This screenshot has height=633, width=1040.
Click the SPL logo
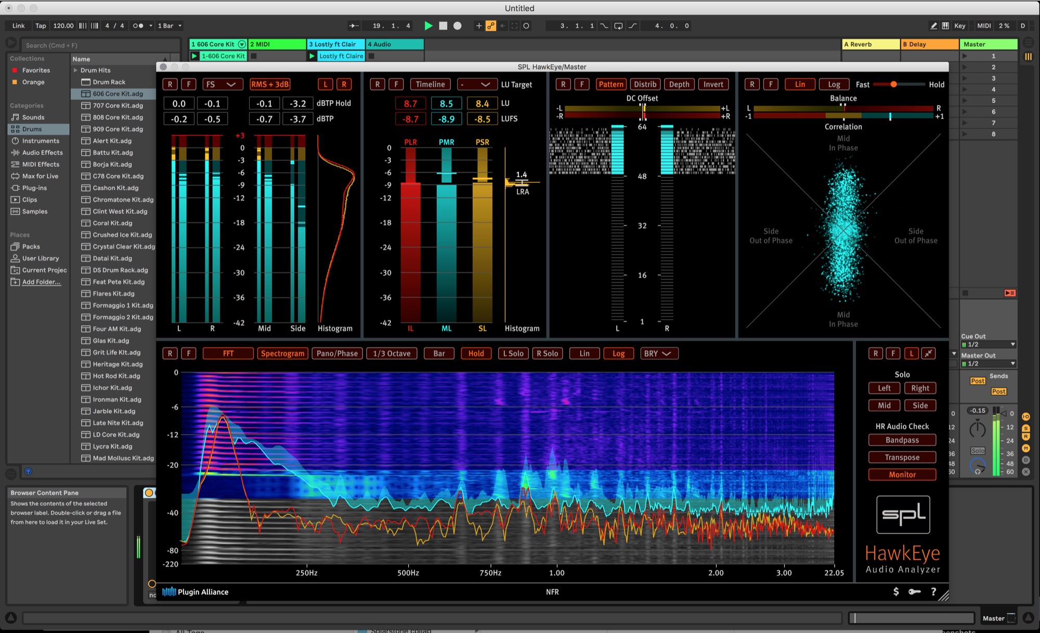pos(903,515)
